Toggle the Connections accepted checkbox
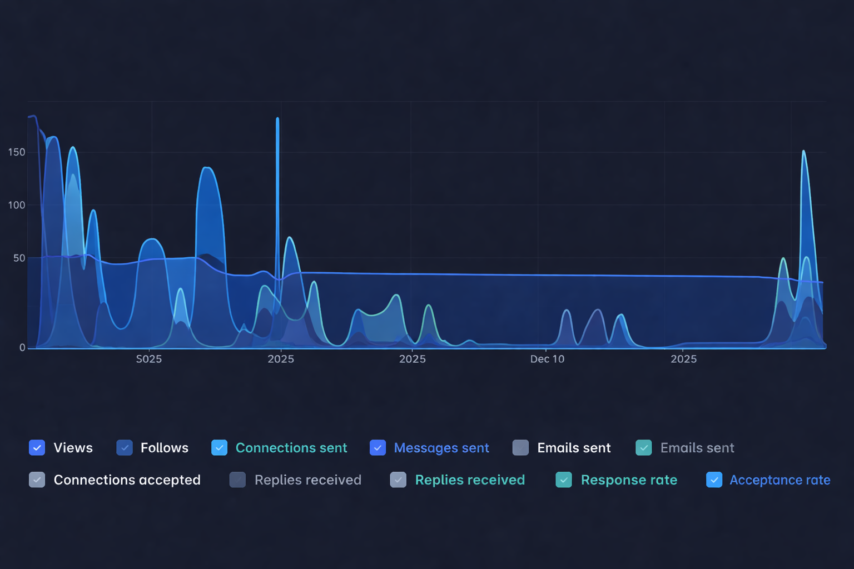The height and width of the screenshot is (569, 854). [37, 480]
